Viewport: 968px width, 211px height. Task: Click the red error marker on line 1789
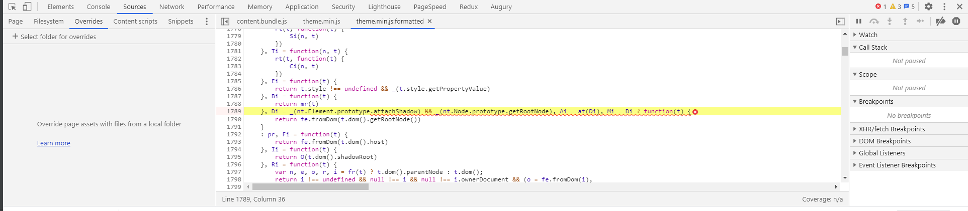click(x=695, y=112)
